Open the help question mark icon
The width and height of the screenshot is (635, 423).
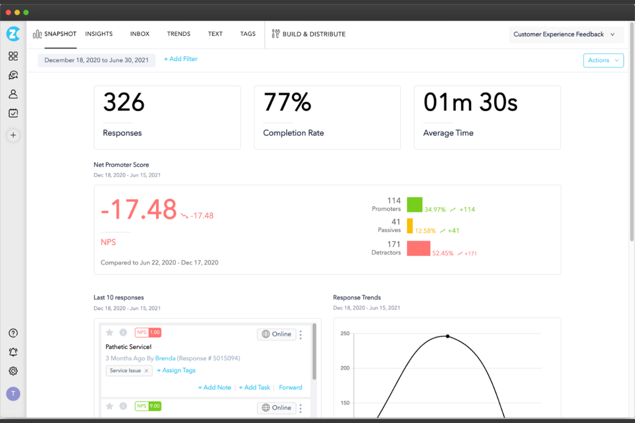pos(13,333)
